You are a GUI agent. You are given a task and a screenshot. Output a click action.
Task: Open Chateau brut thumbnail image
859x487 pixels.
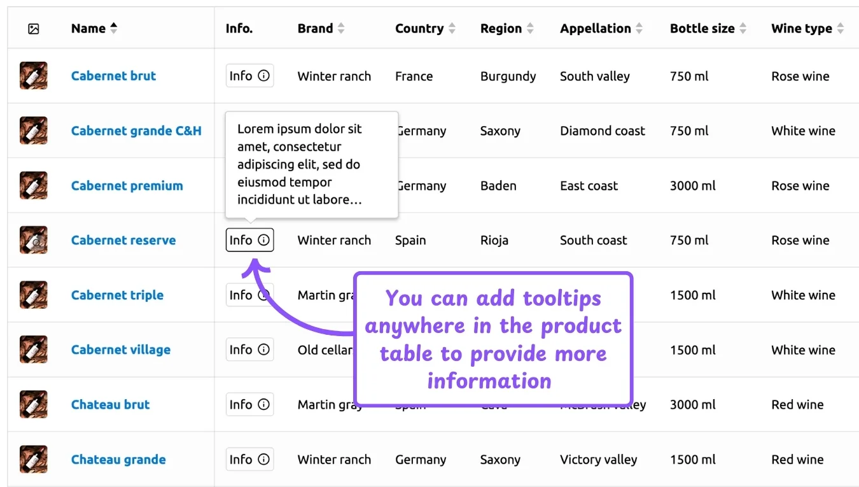click(x=34, y=404)
